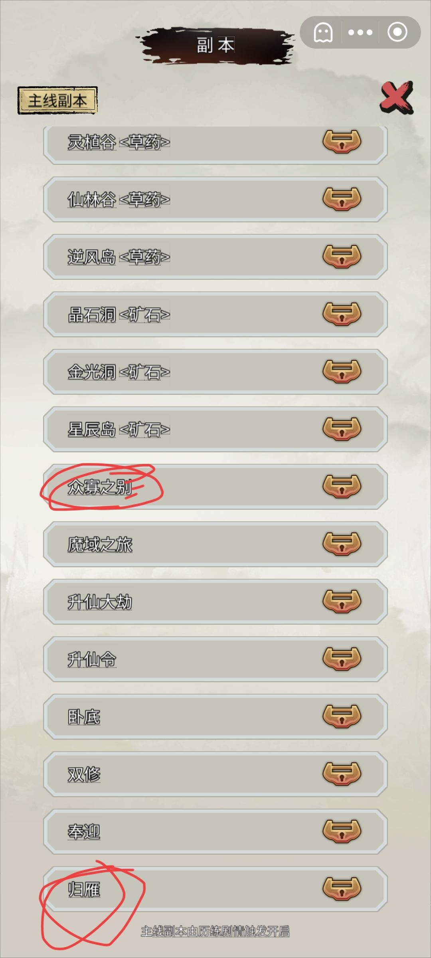431x958 pixels.
Task: Open the mini program ghost icon
Action: coord(323,32)
